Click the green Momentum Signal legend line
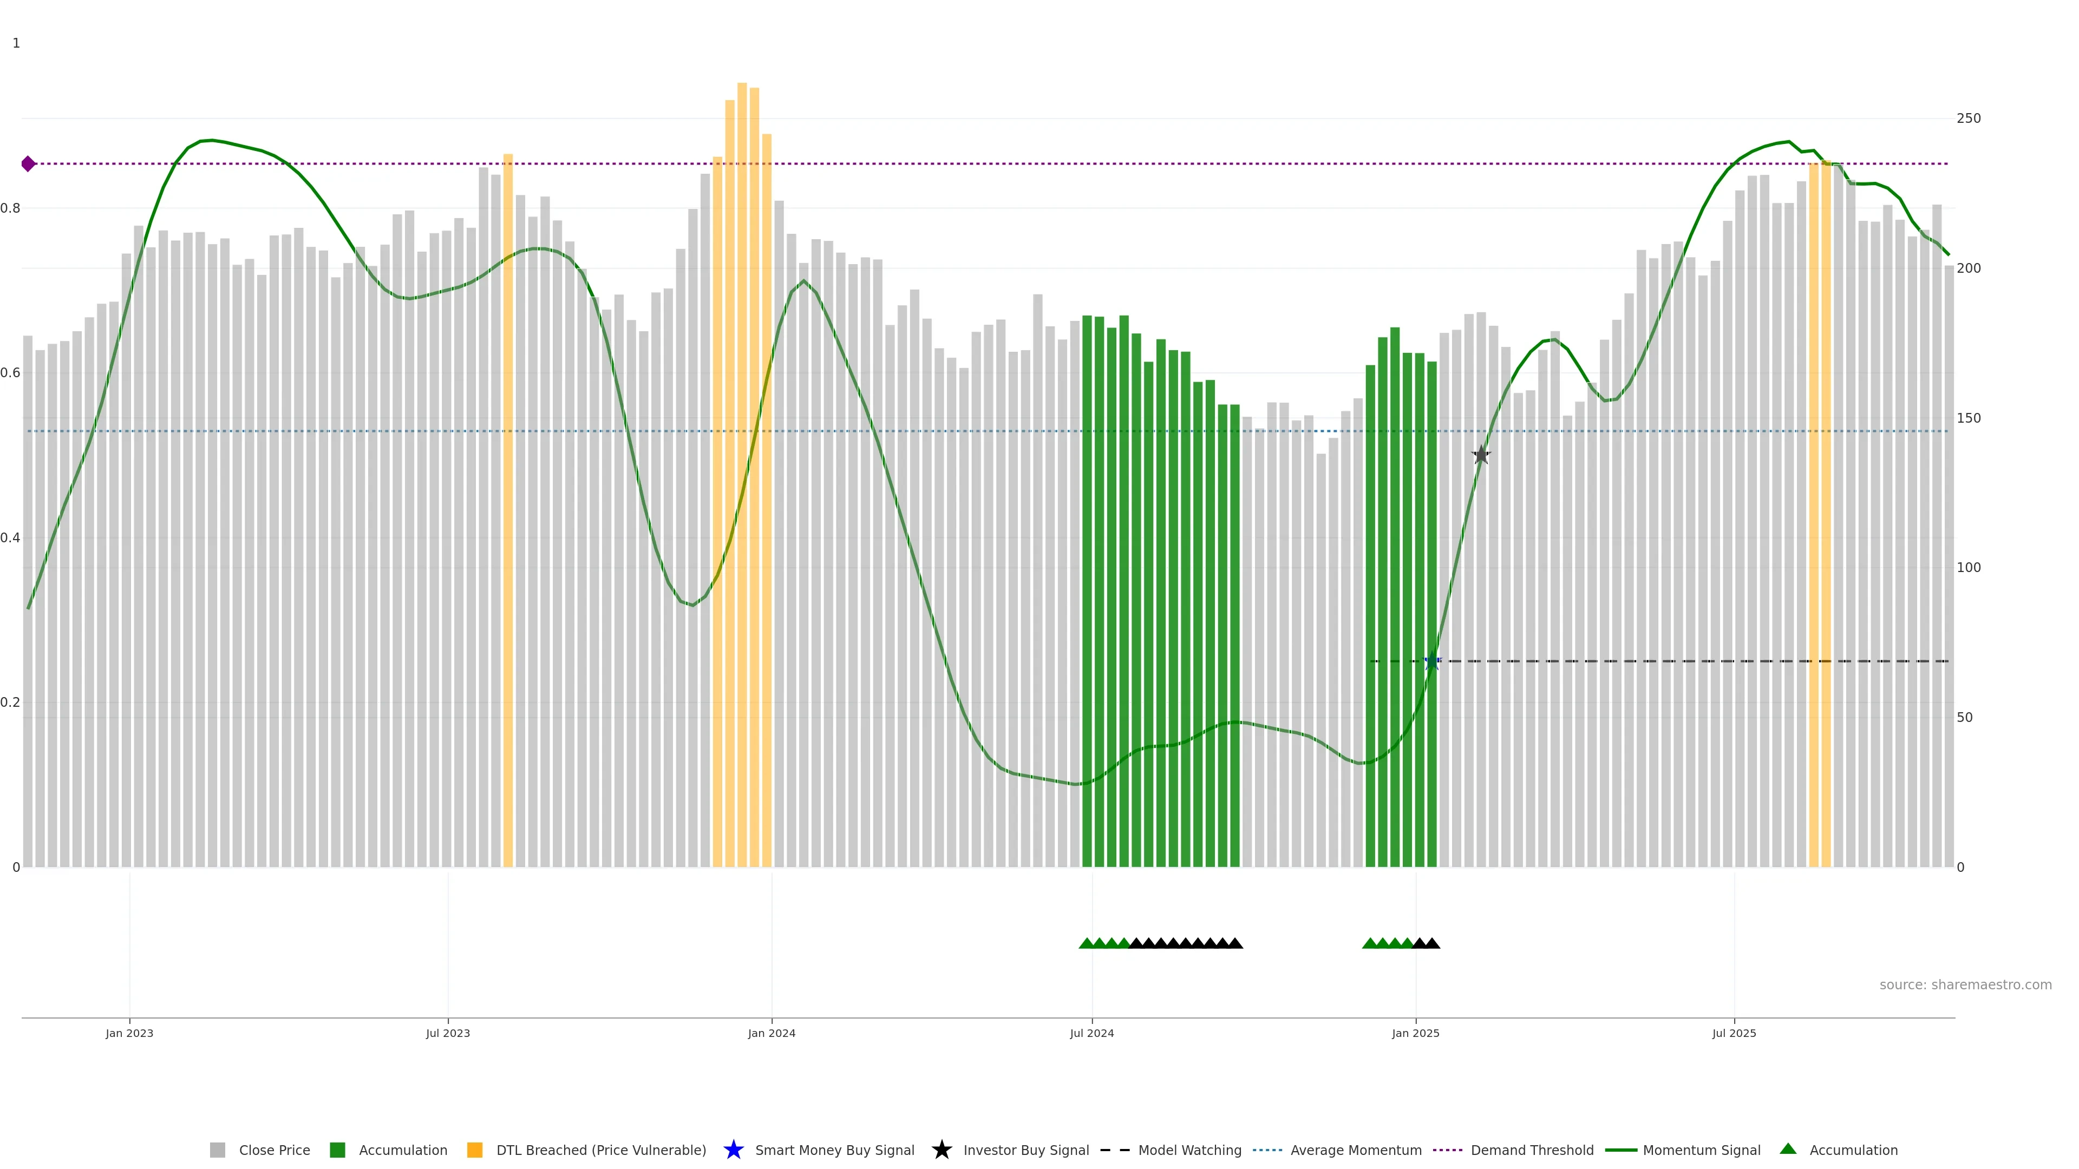Image resolution: width=2079 pixels, height=1169 pixels. (1620, 1150)
